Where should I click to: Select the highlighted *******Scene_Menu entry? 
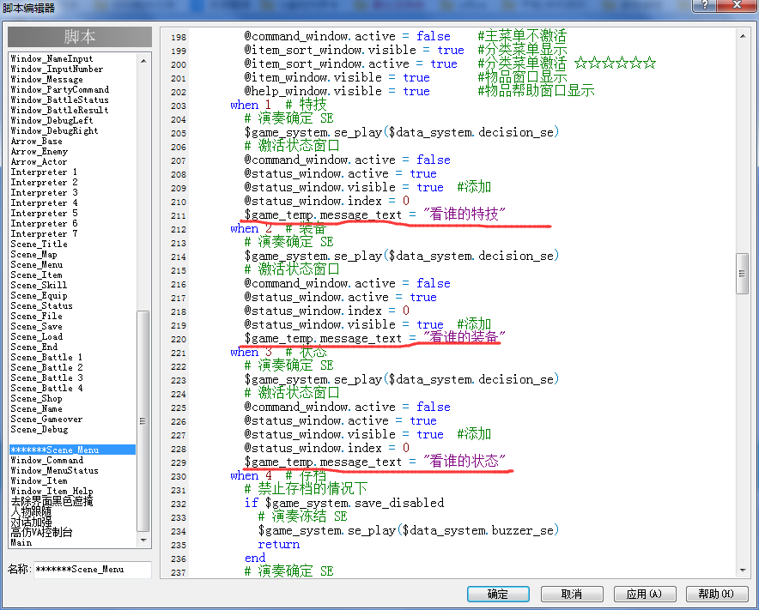(x=72, y=450)
